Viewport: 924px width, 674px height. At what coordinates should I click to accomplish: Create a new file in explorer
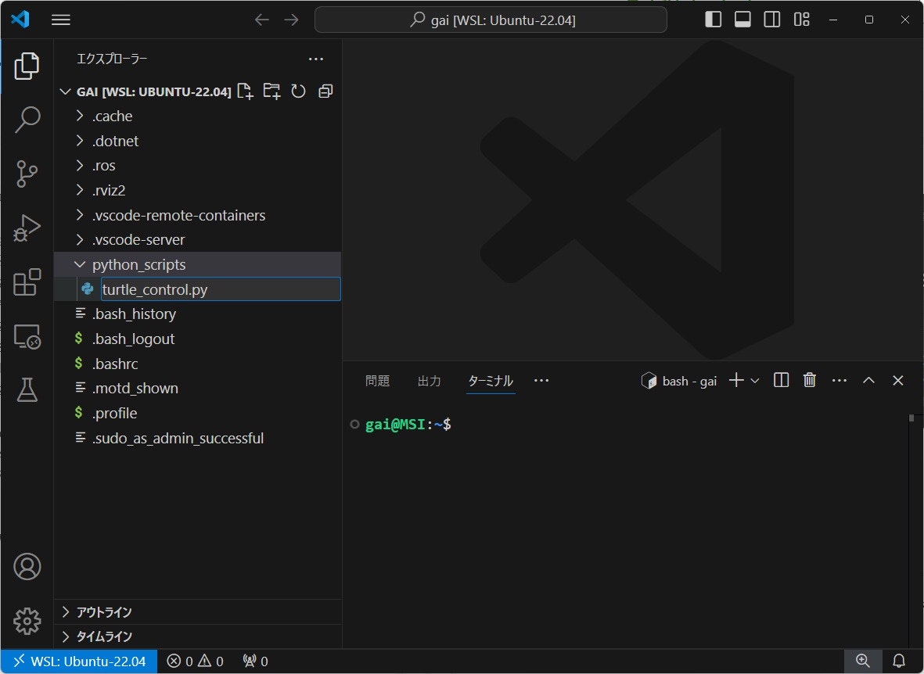[245, 91]
